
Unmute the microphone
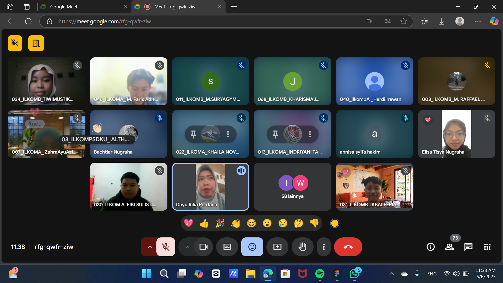166,247
